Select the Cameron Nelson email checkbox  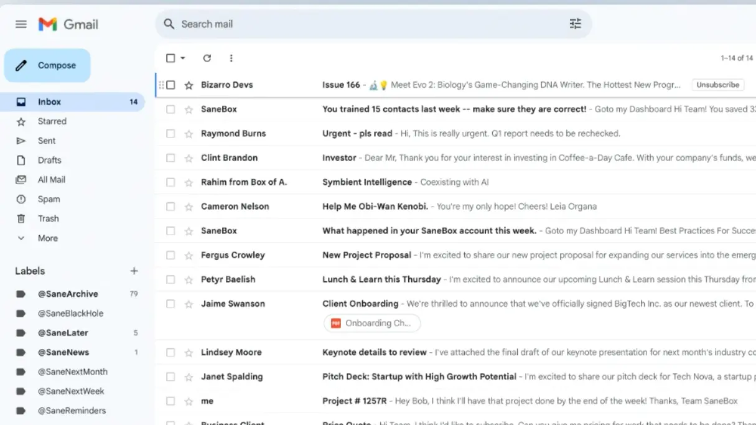click(x=170, y=206)
